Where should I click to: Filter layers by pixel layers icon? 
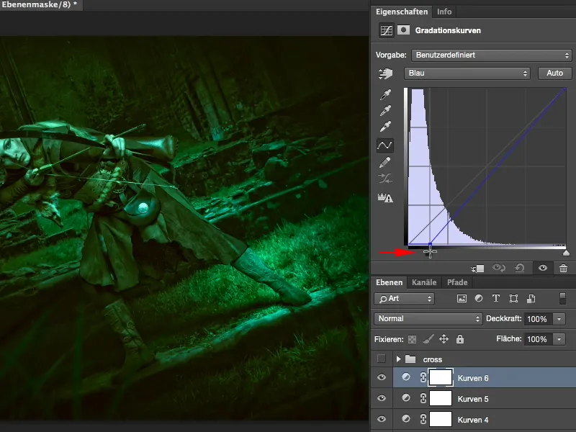point(462,299)
